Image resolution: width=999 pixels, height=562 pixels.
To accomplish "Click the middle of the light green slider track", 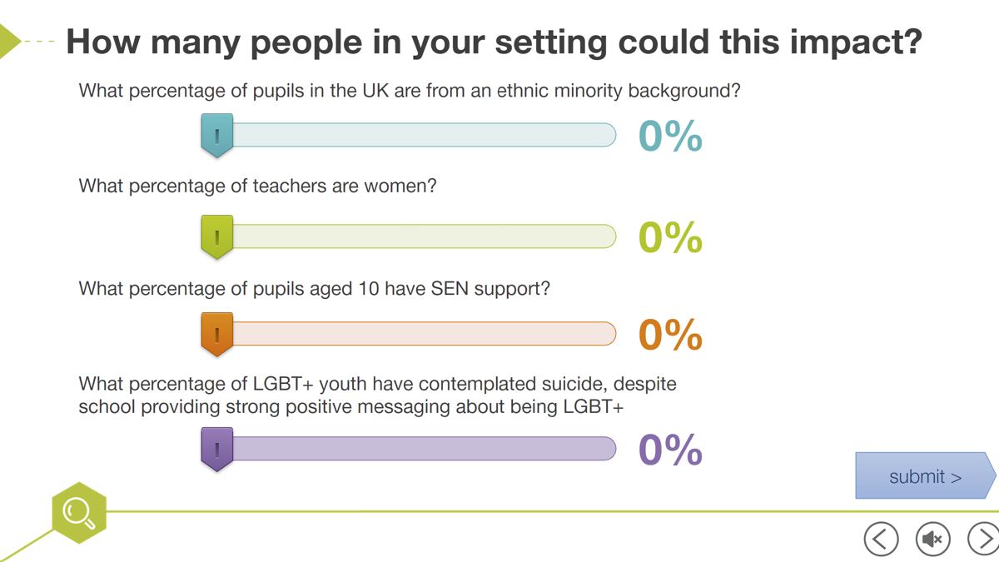I will (x=425, y=236).
